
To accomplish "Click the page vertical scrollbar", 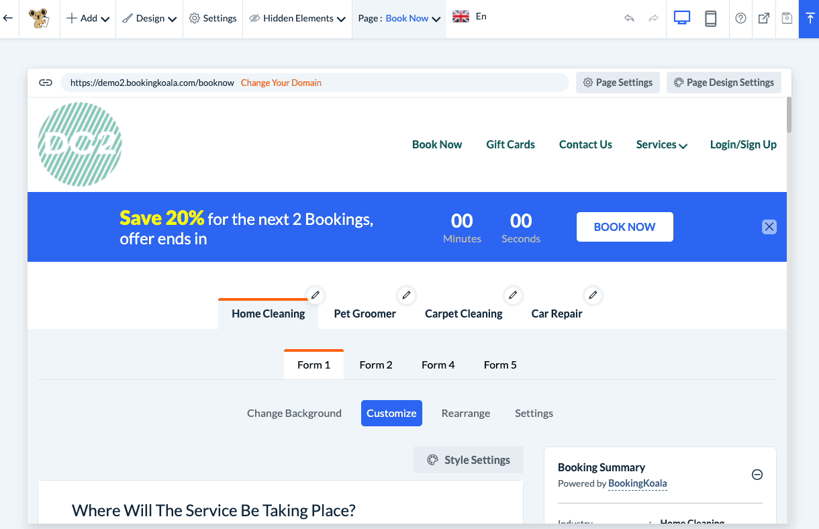I will click(789, 115).
